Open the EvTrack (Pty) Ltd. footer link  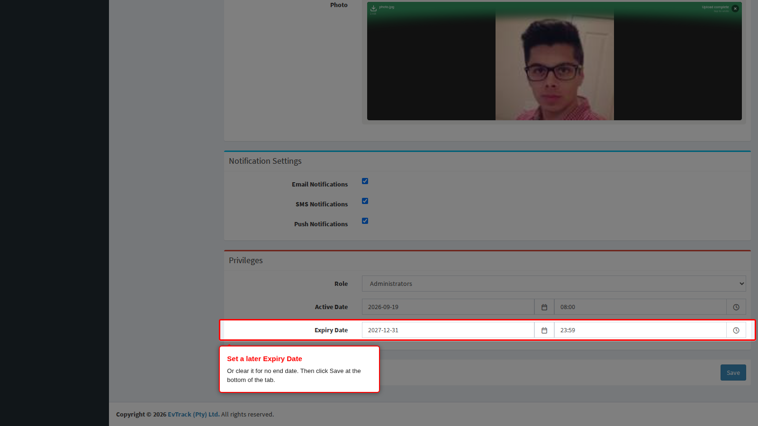point(194,414)
